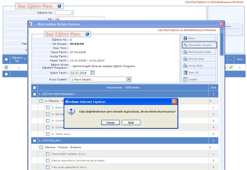The width and height of the screenshot is (247, 170).
Task: Check the 'Metin okur.' checkbox
Action: (x=48, y=134)
